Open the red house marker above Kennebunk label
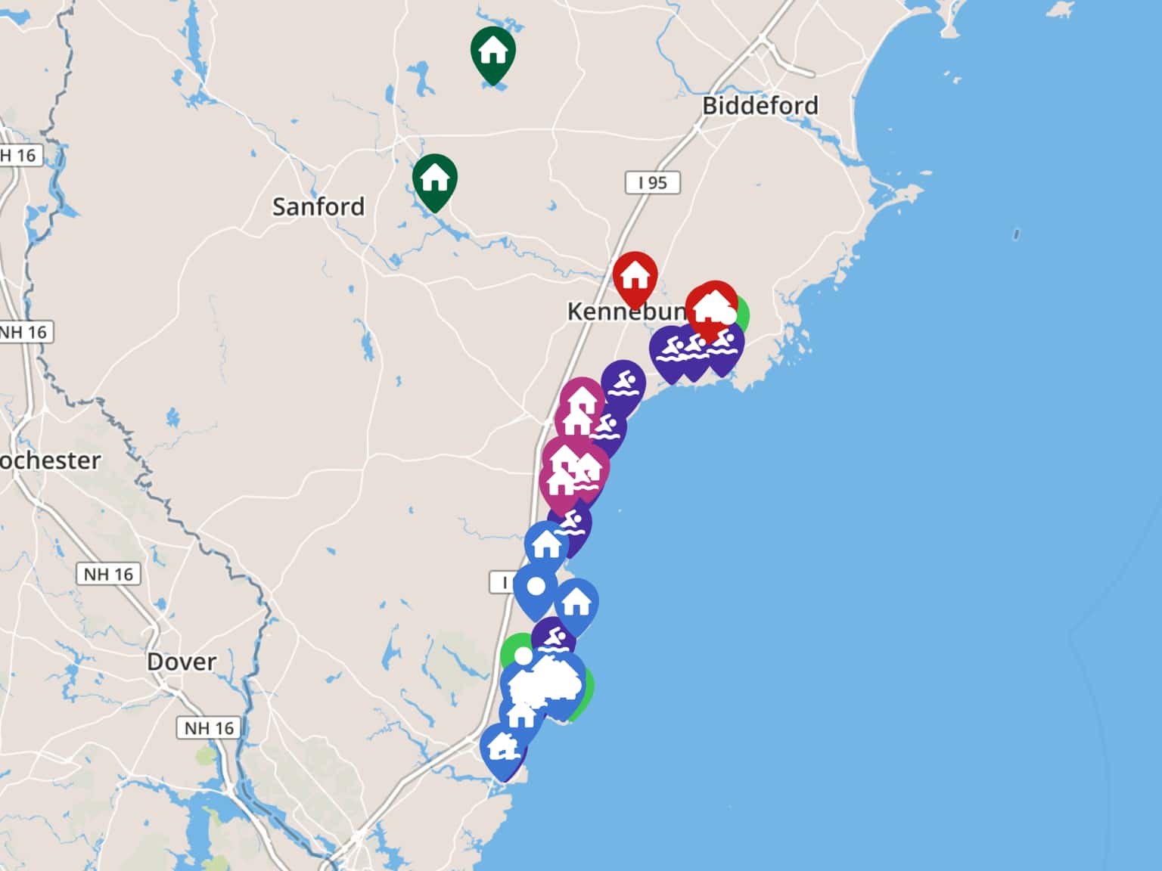The image size is (1162, 871). [635, 278]
